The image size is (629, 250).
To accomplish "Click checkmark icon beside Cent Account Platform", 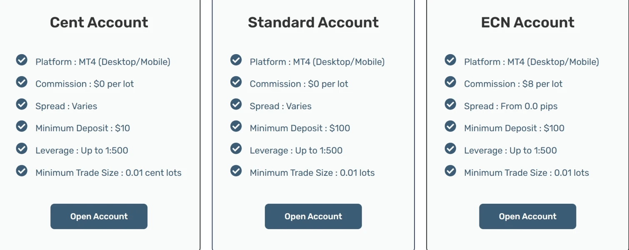I will [22, 60].
